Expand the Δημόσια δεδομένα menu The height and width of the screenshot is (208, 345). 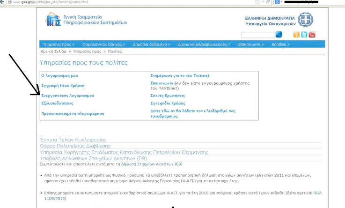[x=149, y=44]
